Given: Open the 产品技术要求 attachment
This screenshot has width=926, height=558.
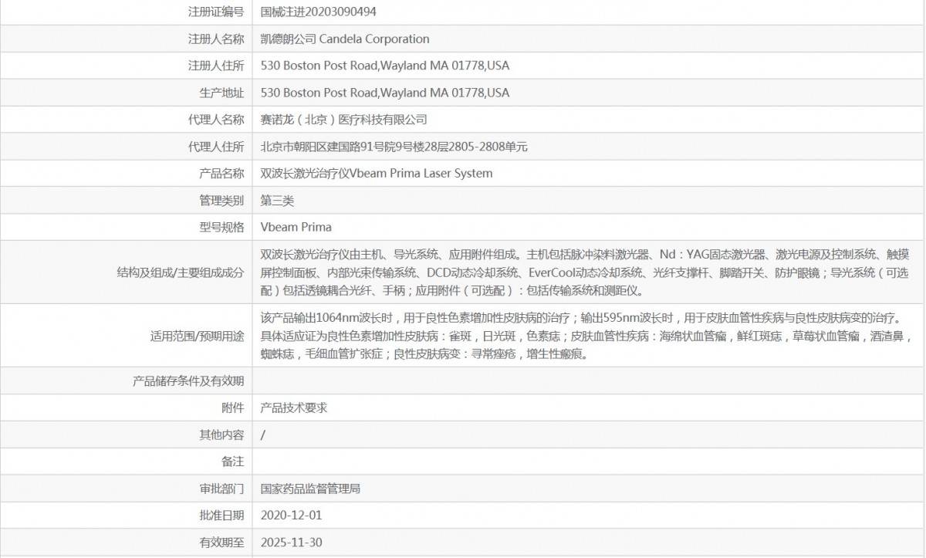Looking at the screenshot, I should tap(294, 408).
